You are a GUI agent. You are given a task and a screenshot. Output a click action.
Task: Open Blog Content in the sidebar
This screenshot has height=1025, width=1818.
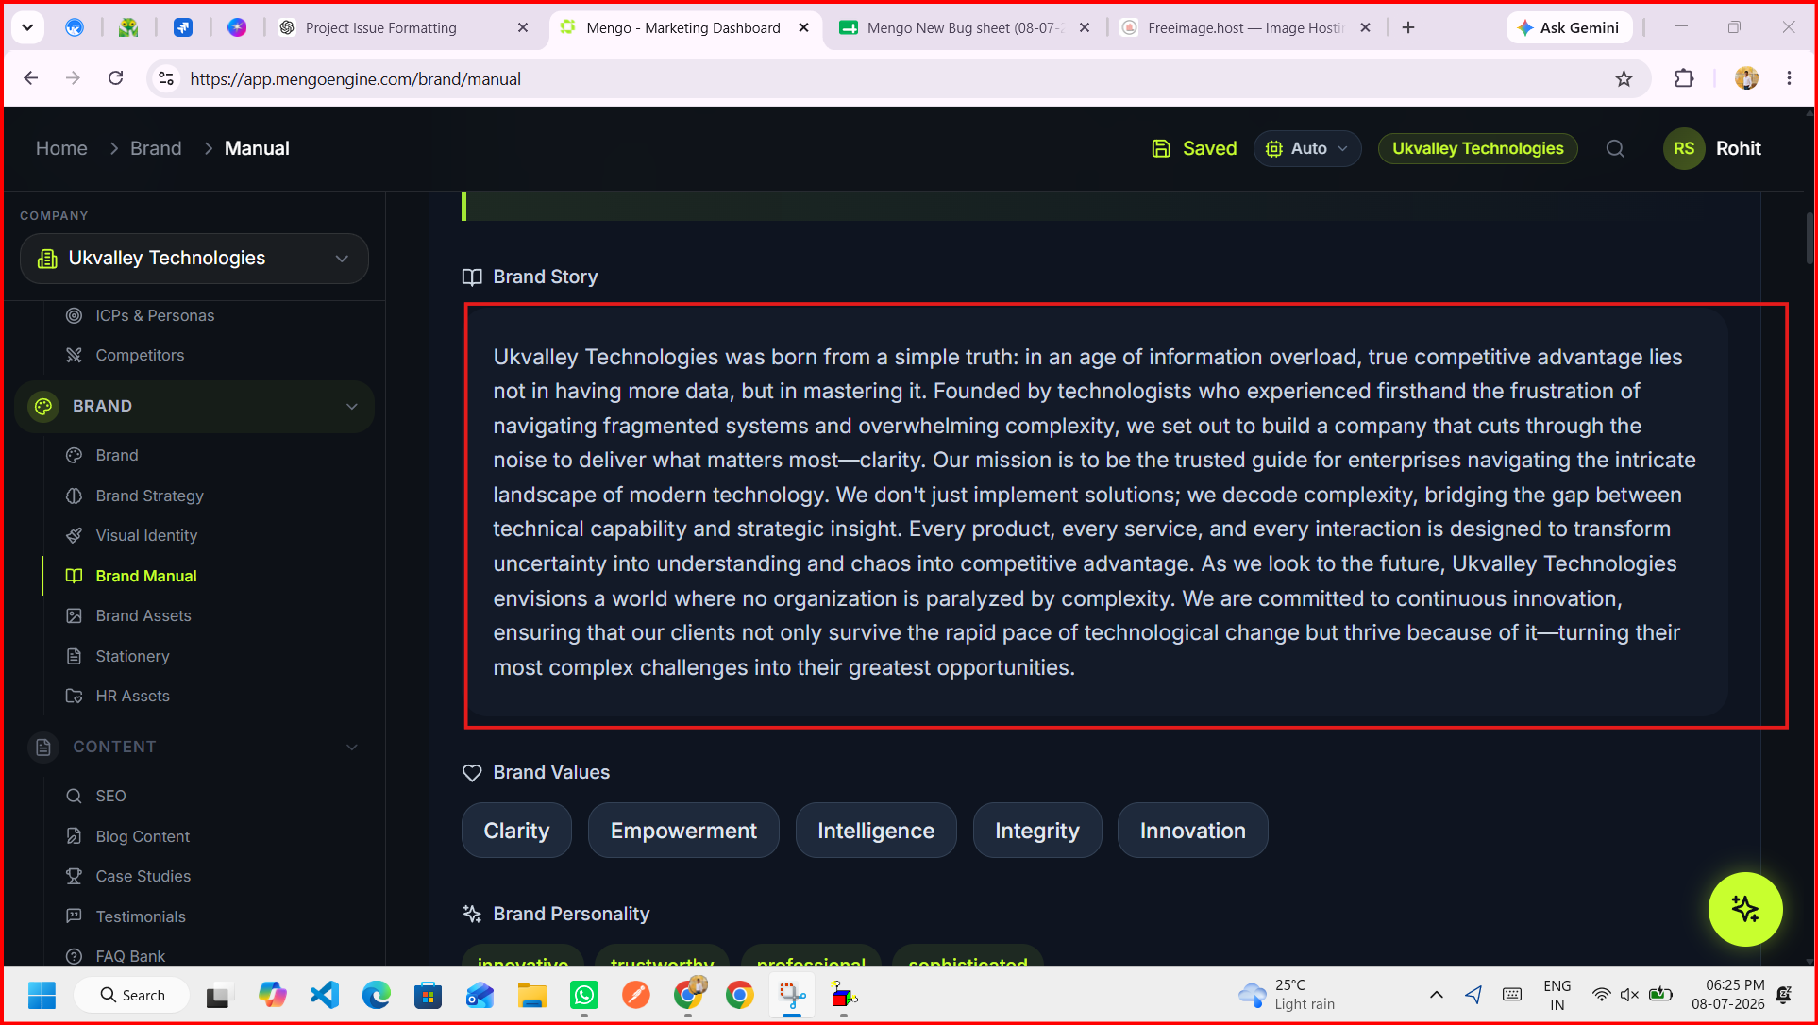point(143,836)
